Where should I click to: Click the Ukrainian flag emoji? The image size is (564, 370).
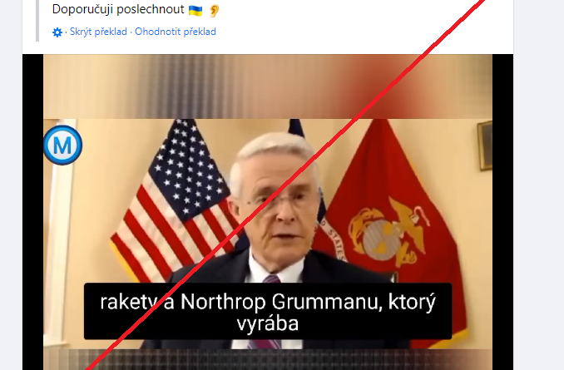[195, 10]
